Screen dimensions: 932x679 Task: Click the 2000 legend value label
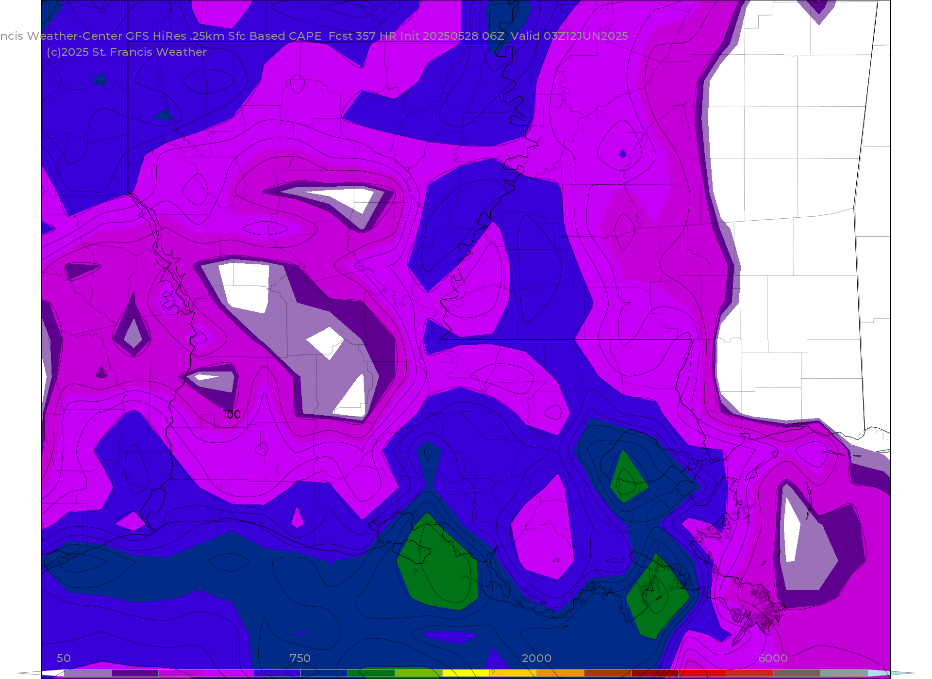536,658
